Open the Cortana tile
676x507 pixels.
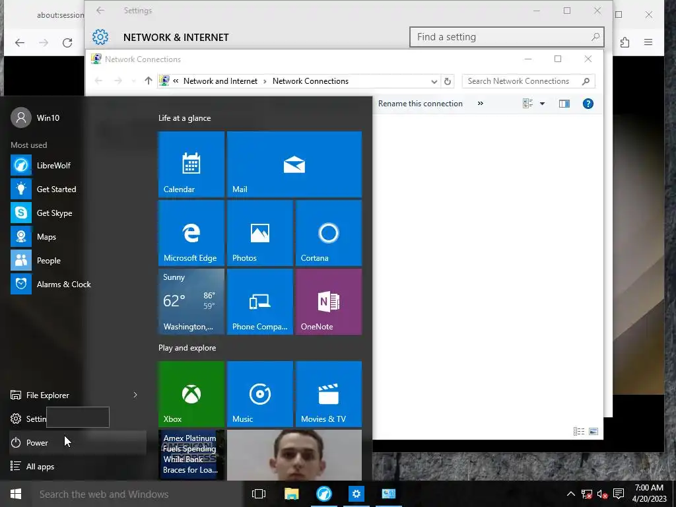point(329,233)
